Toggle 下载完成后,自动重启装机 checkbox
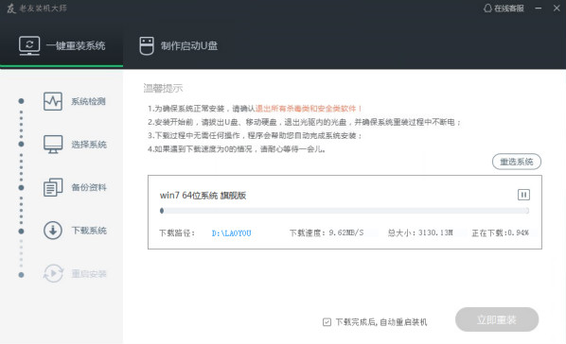 click(x=327, y=321)
